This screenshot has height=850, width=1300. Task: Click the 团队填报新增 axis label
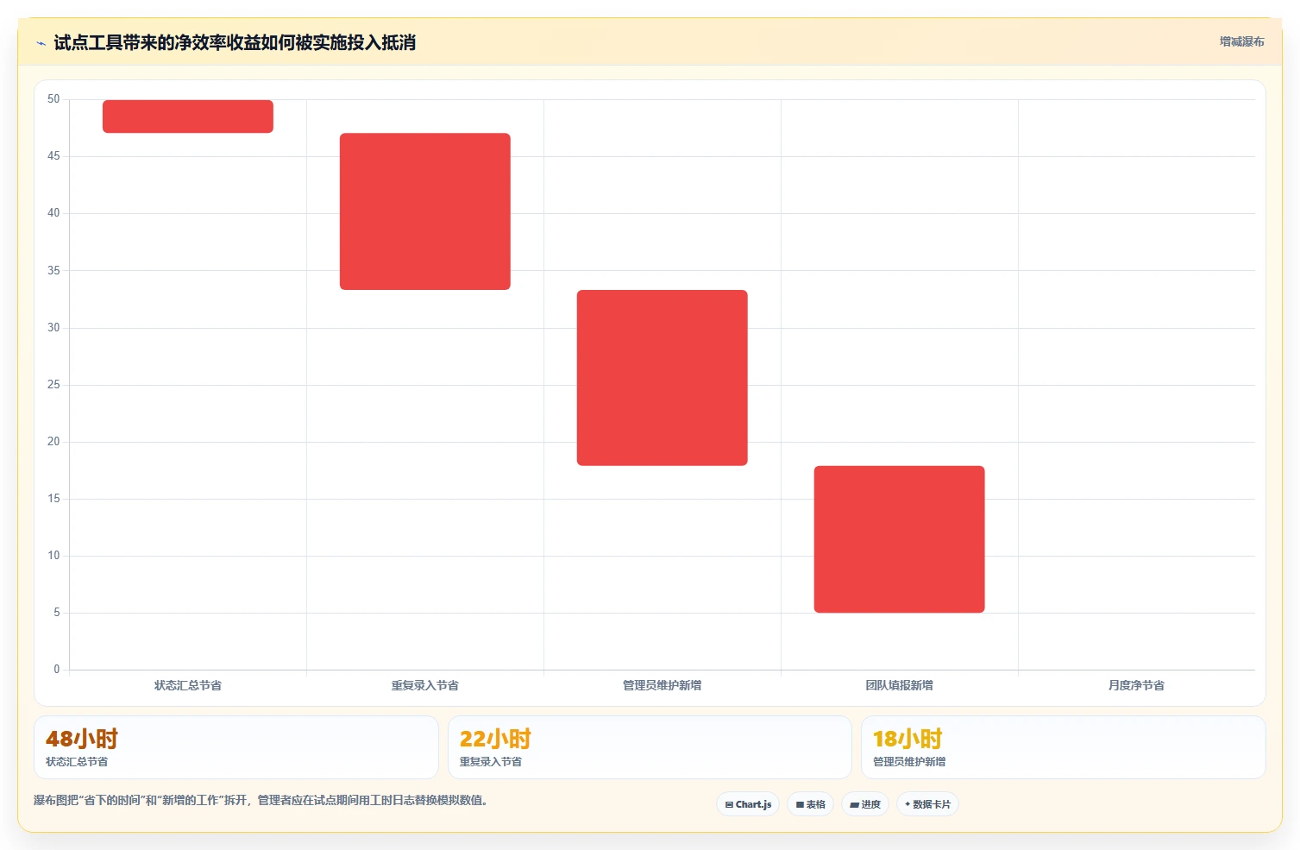click(x=900, y=685)
